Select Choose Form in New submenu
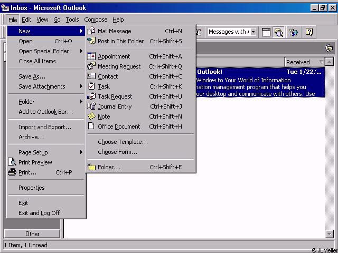 pyautogui.click(x=140, y=152)
